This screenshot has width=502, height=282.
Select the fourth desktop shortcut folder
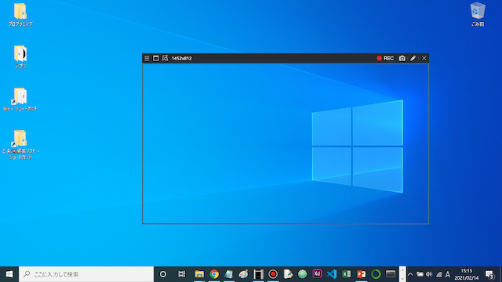tap(20, 144)
